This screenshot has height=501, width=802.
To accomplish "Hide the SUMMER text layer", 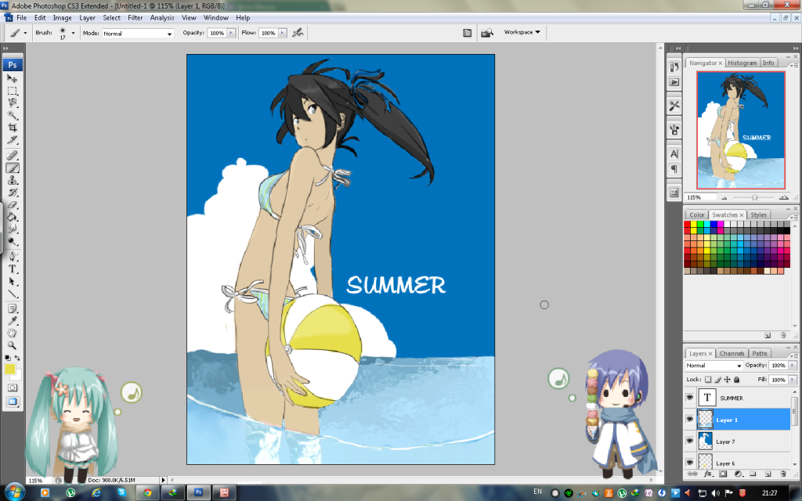I will click(x=689, y=398).
